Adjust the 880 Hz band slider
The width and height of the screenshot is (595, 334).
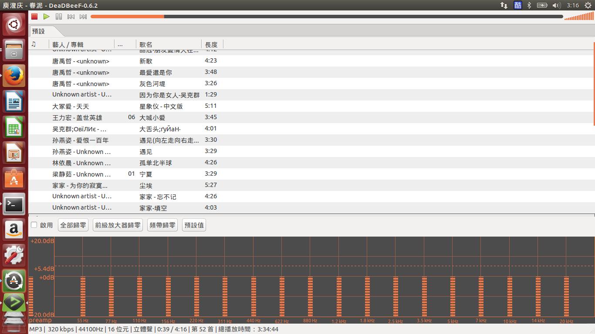310,296
